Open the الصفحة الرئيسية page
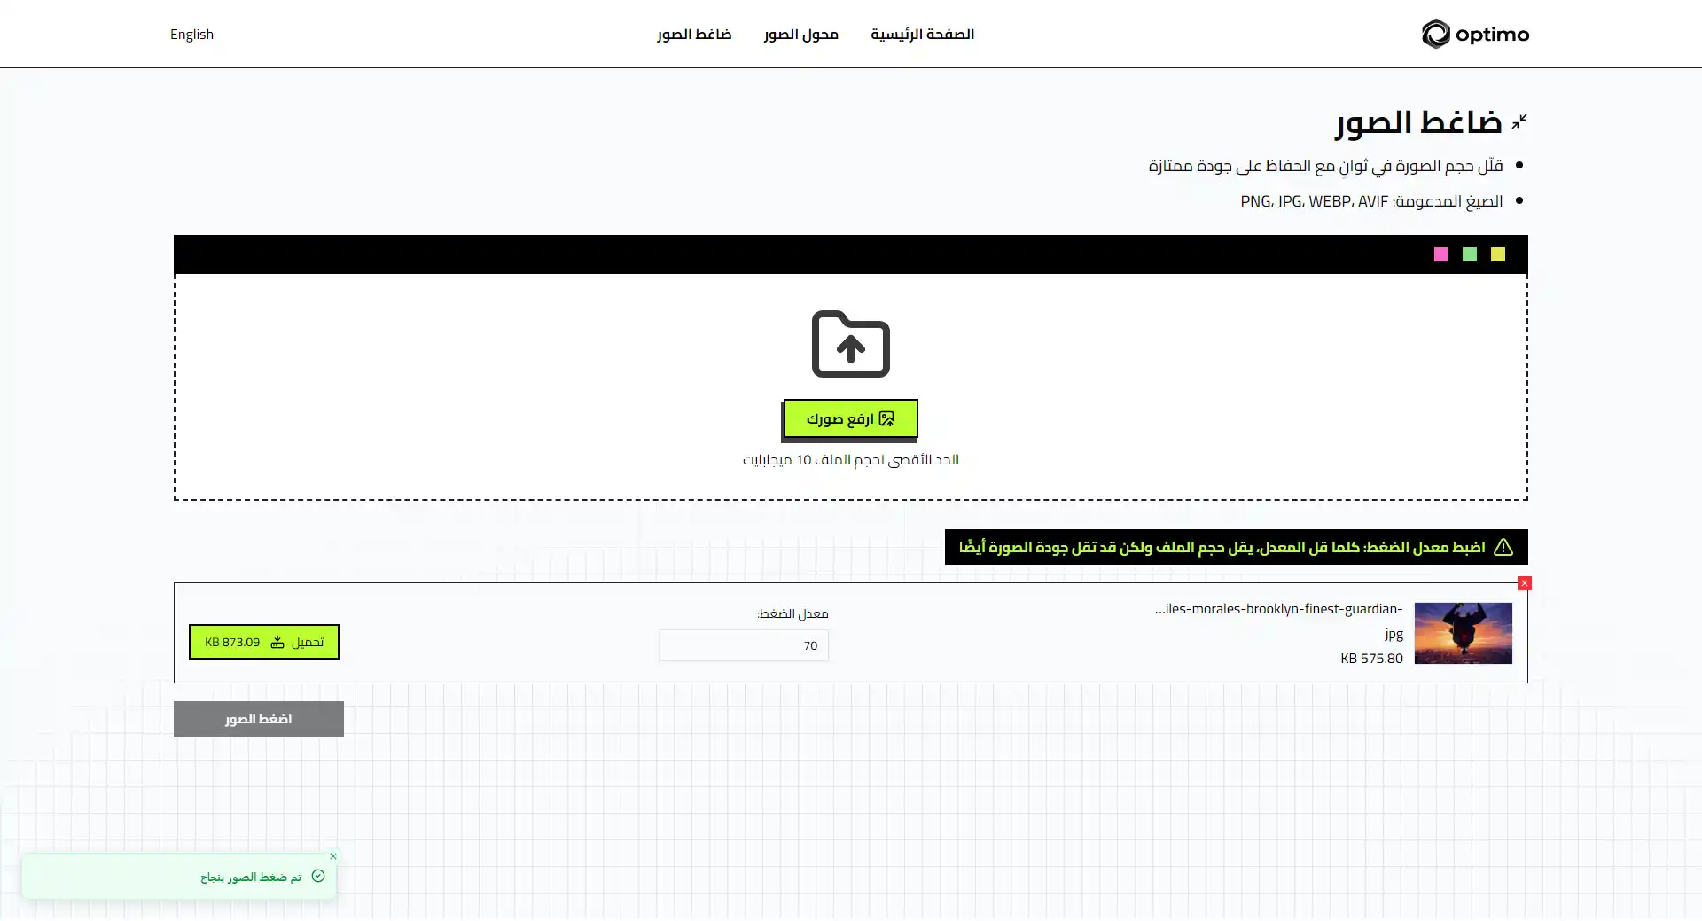 pyautogui.click(x=923, y=34)
